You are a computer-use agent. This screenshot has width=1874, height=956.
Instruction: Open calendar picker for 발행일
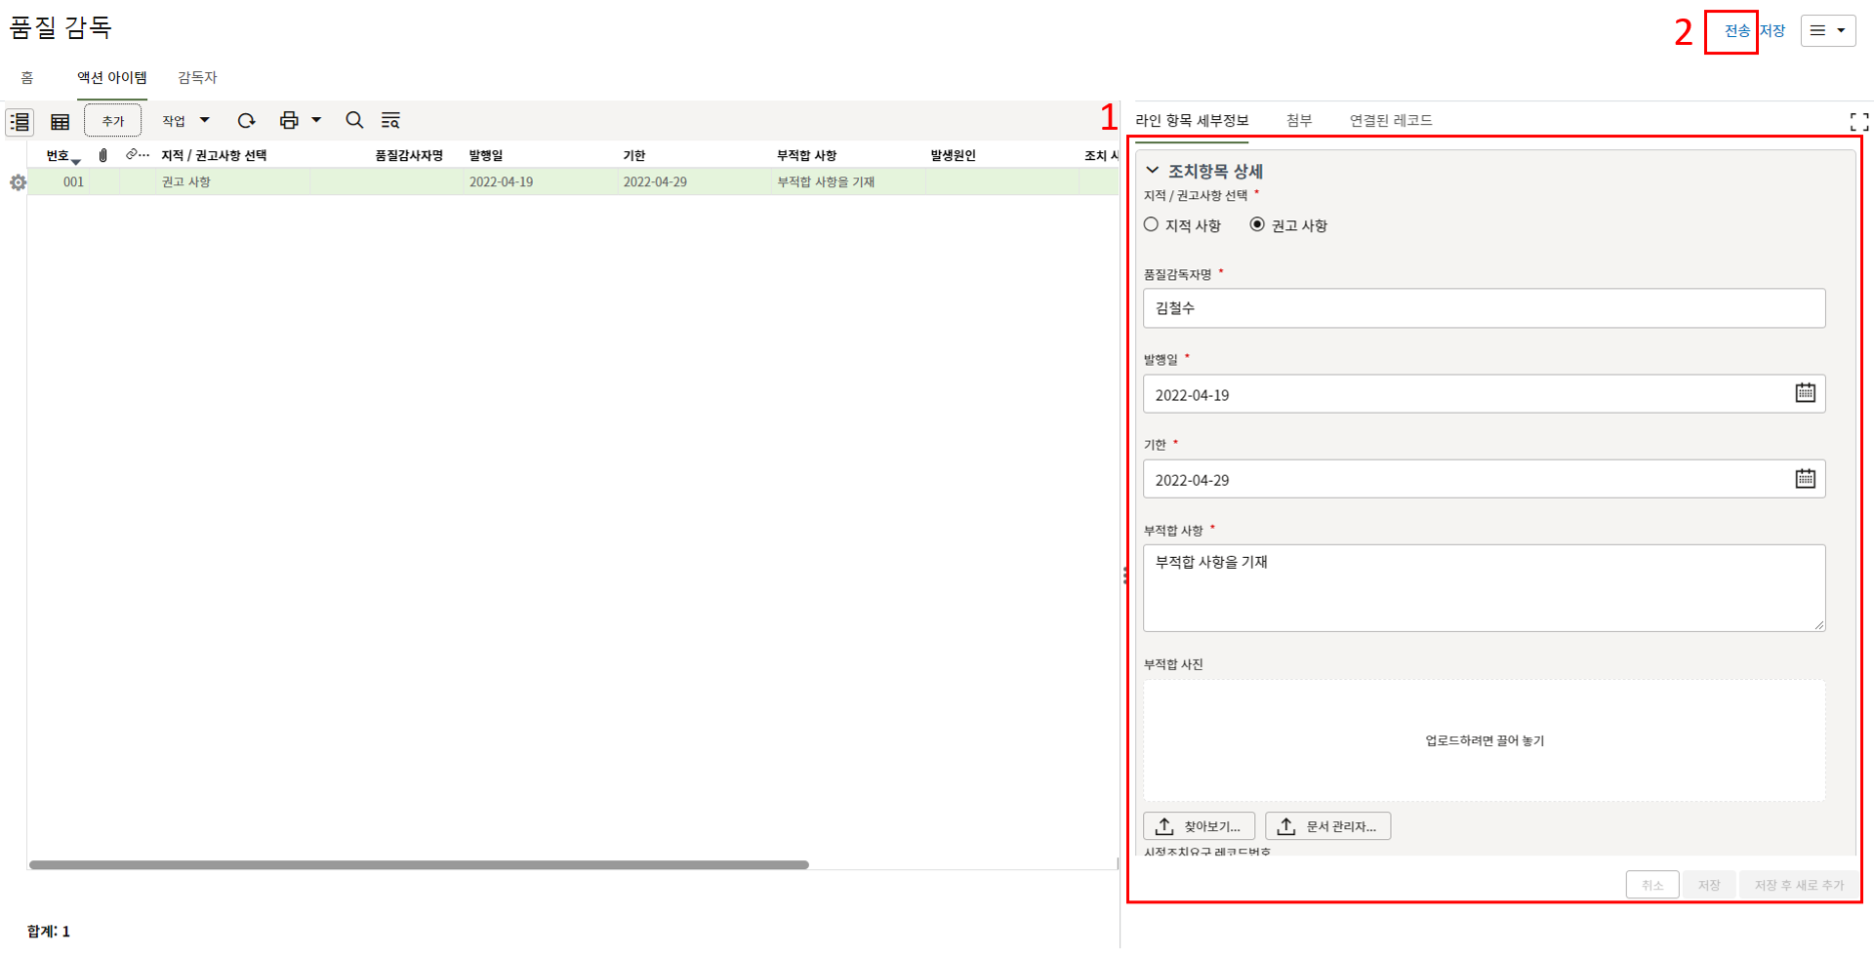click(x=1805, y=393)
